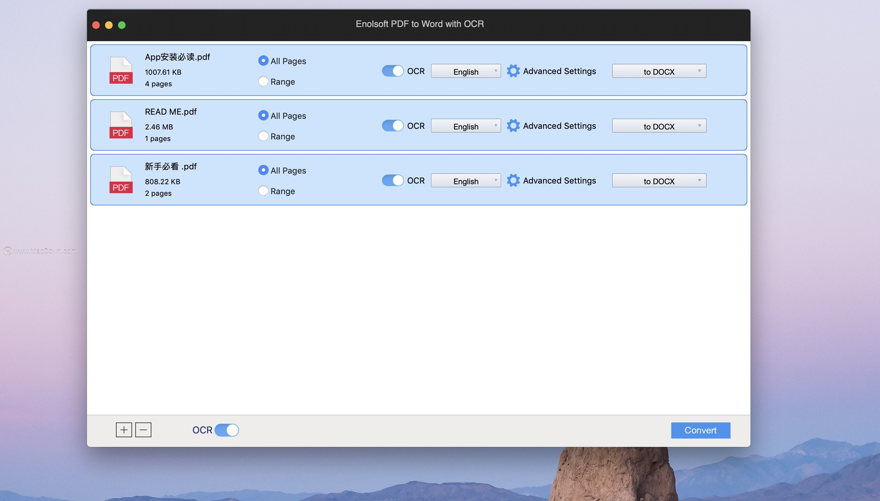This screenshot has width=880, height=501.
Task: Select the file name READ ME.pdf
Action: (x=171, y=112)
